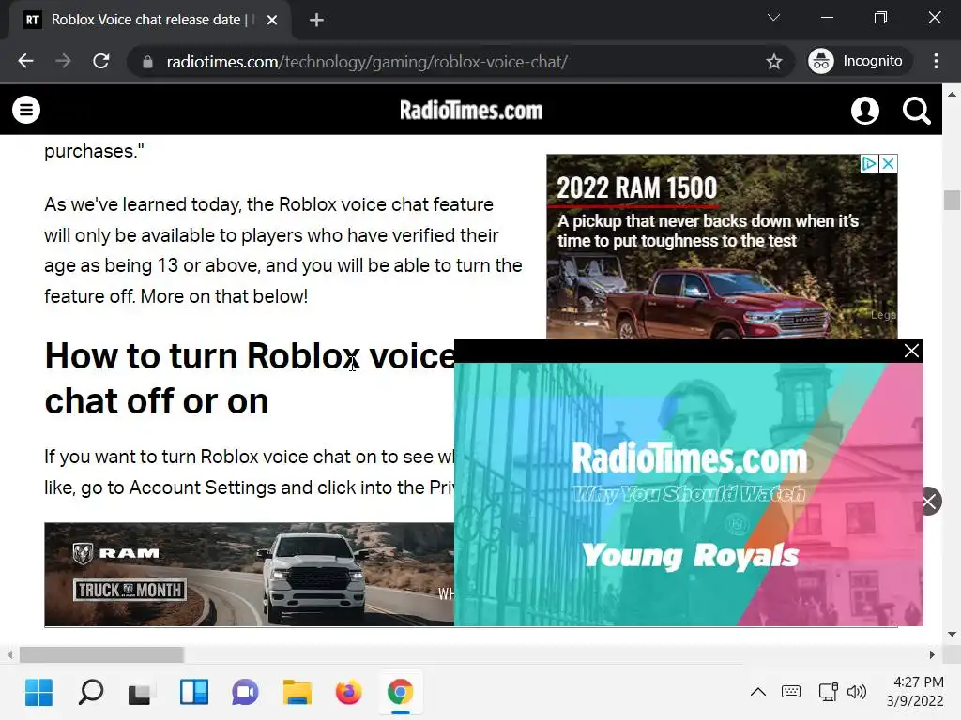Expand the tab search dropdown arrow
The height and width of the screenshot is (720, 961).
point(773,18)
